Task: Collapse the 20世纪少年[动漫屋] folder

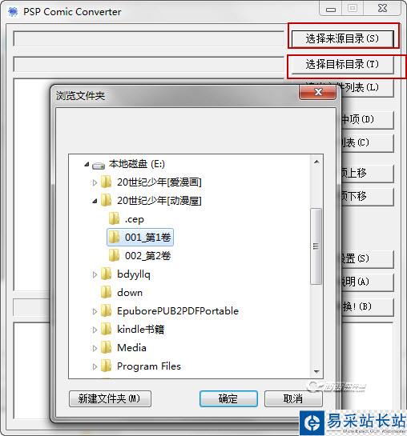Action: 95,201
